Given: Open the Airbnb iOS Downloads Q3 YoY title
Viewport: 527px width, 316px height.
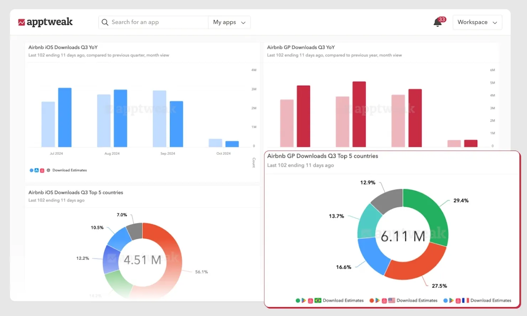Looking at the screenshot, I should (x=63, y=47).
